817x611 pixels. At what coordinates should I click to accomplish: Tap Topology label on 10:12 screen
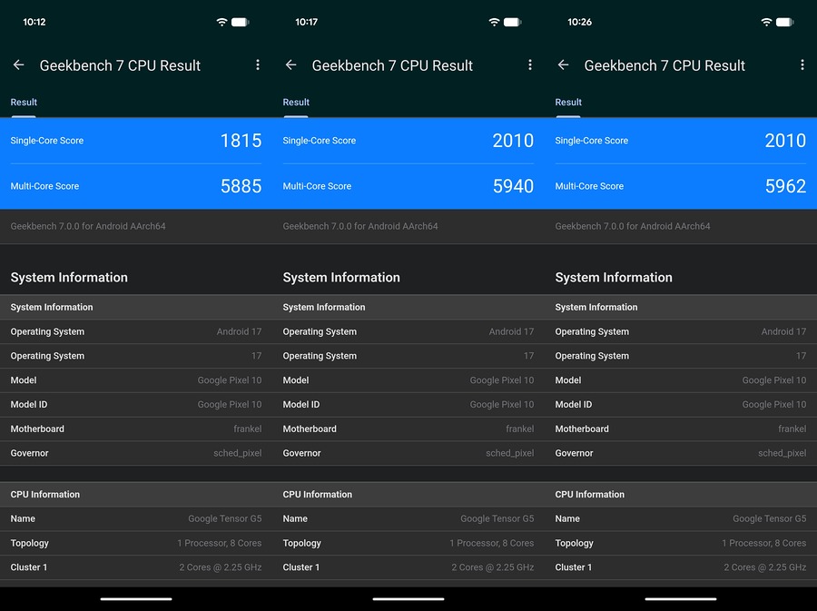(x=30, y=543)
